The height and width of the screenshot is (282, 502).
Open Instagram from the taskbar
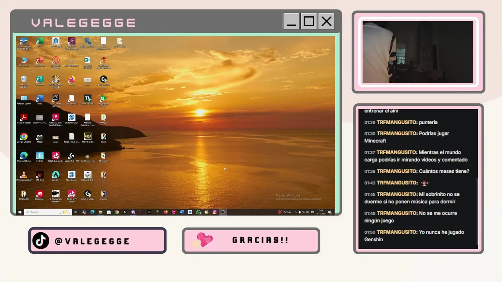click(215, 212)
